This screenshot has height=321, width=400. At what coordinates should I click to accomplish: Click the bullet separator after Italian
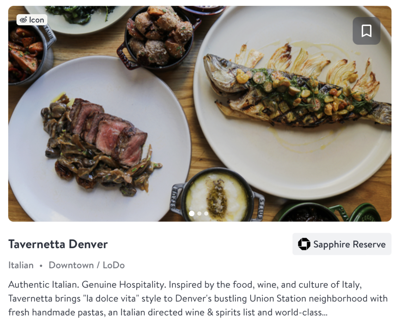click(41, 266)
